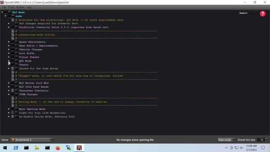Viewport: 270px width, 152px height.
Task: Collapse the mods category node
Action: [5, 16]
